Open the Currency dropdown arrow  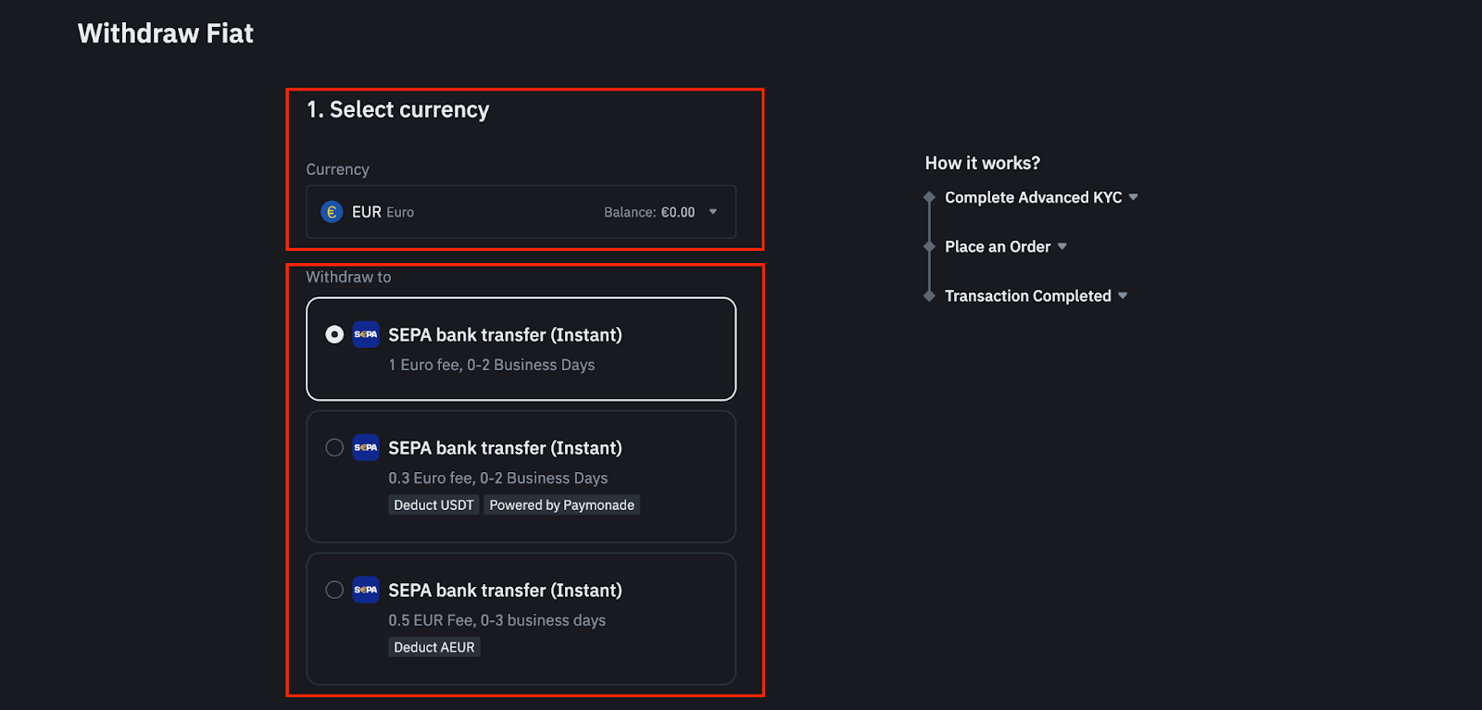click(713, 212)
